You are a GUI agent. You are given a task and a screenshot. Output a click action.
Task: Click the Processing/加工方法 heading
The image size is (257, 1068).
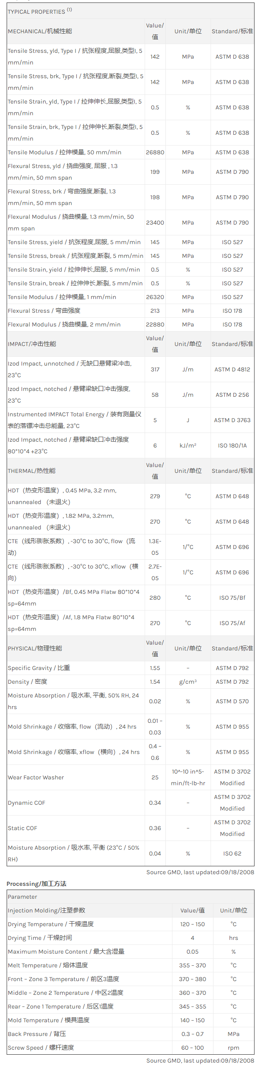click(x=36, y=883)
